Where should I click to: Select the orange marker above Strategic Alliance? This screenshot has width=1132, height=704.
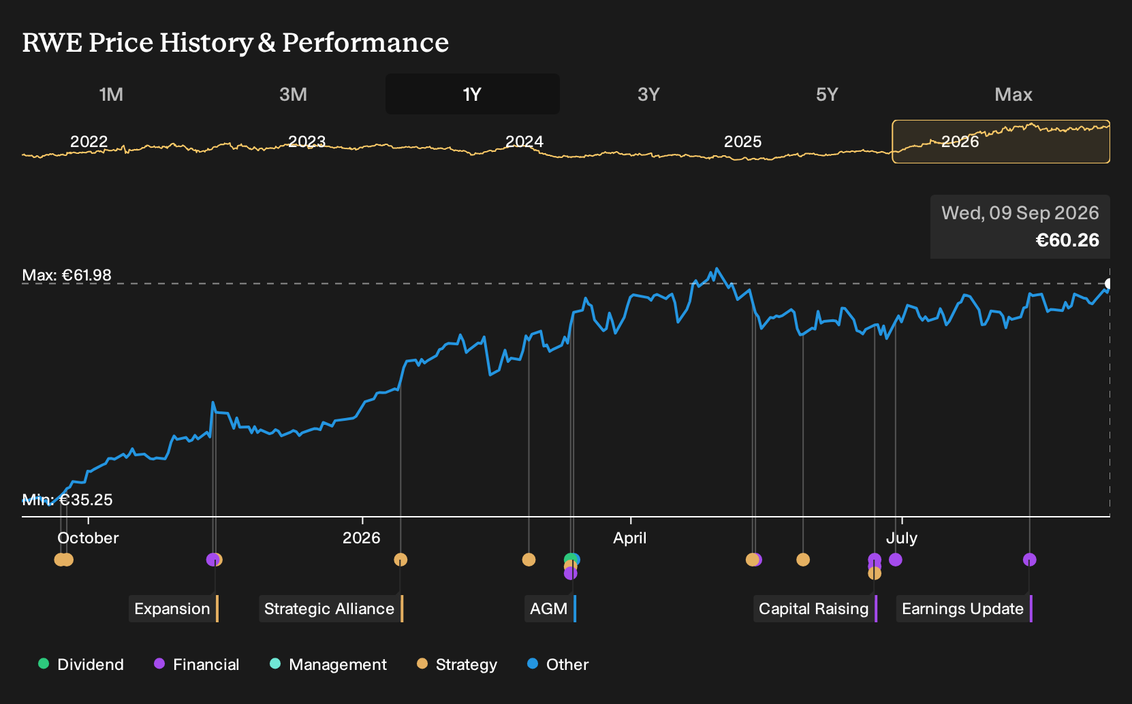[400, 560]
